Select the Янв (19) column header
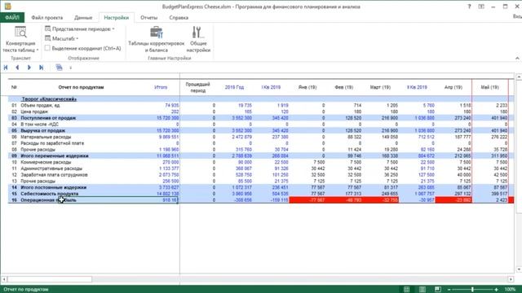Image resolution: width=522 pixels, height=293 pixels. tap(307, 87)
